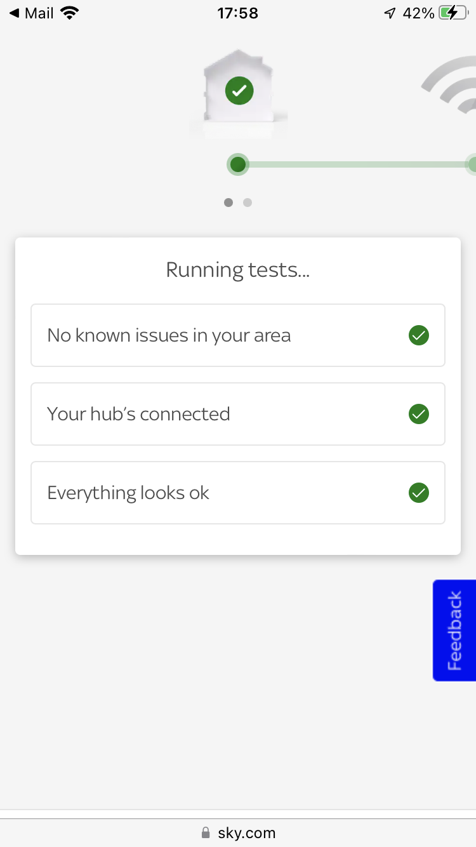
Task: Tap the 'Running tests...' heading
Action: [x=237, y=269]
